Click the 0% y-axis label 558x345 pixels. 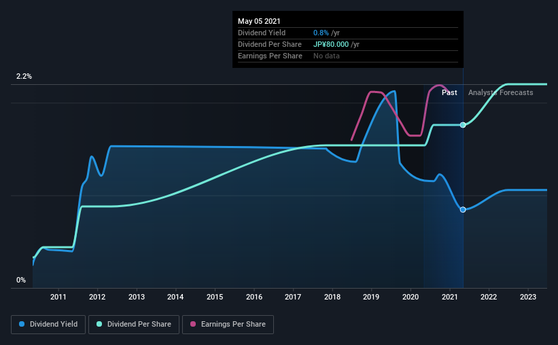tap(21, 280)
